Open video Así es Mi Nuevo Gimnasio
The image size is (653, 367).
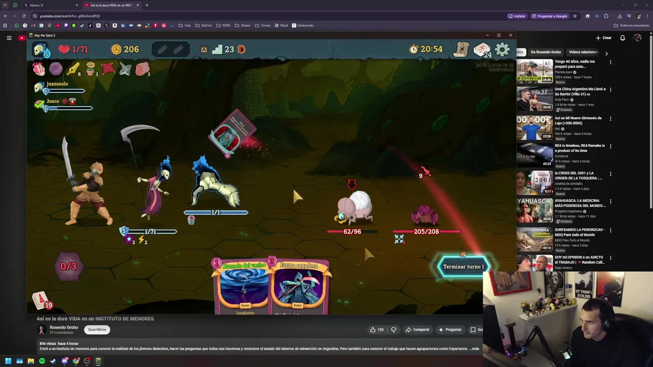point(534,127)
